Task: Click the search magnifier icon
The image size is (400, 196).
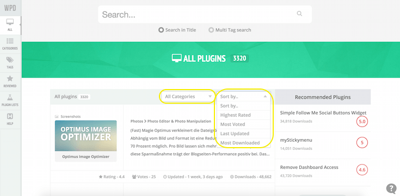Action: [x=299, y=14]
